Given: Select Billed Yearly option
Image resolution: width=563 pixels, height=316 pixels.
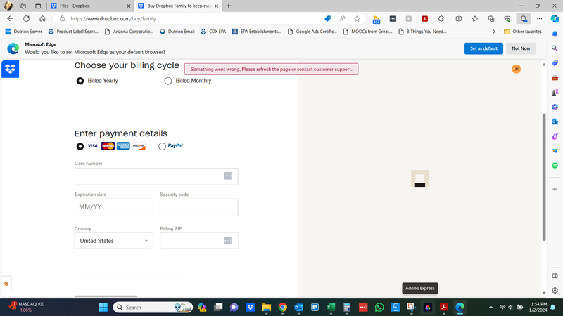Looking at the screenshot, I should click(x=80, y=81).
